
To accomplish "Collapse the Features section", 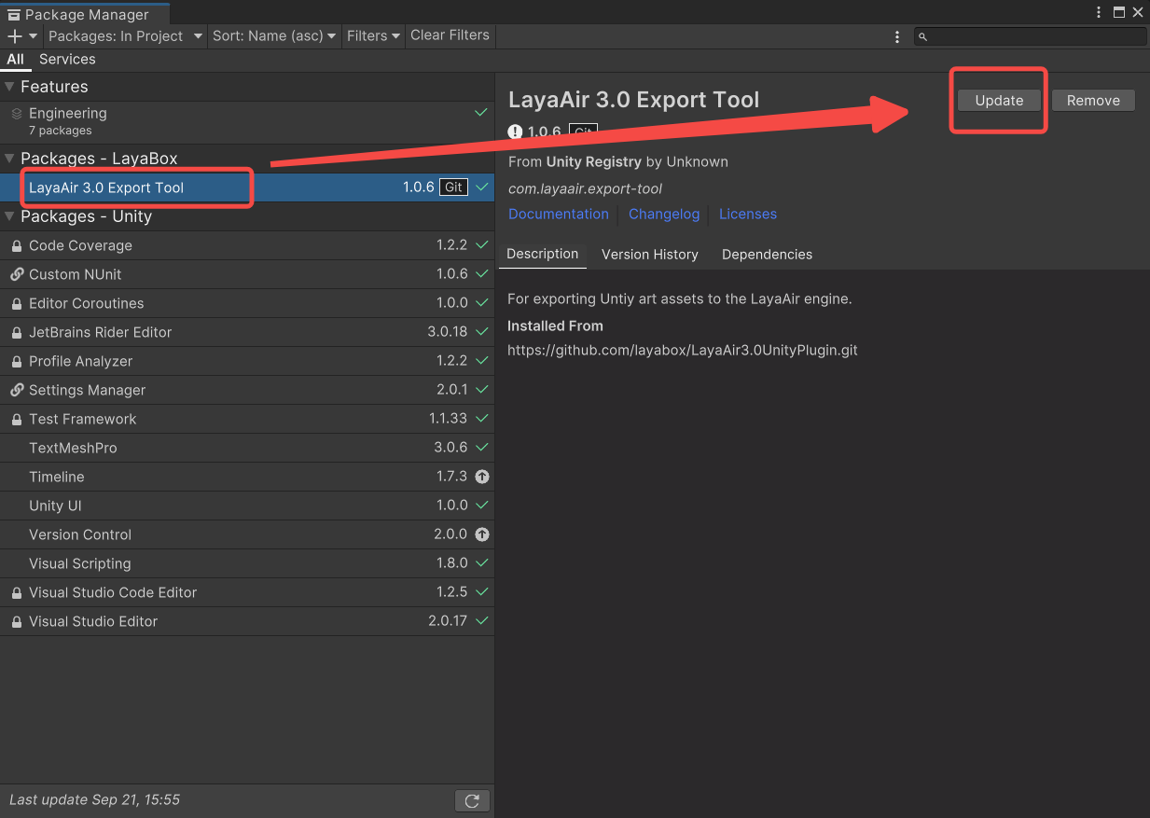I will click(10, 87).
